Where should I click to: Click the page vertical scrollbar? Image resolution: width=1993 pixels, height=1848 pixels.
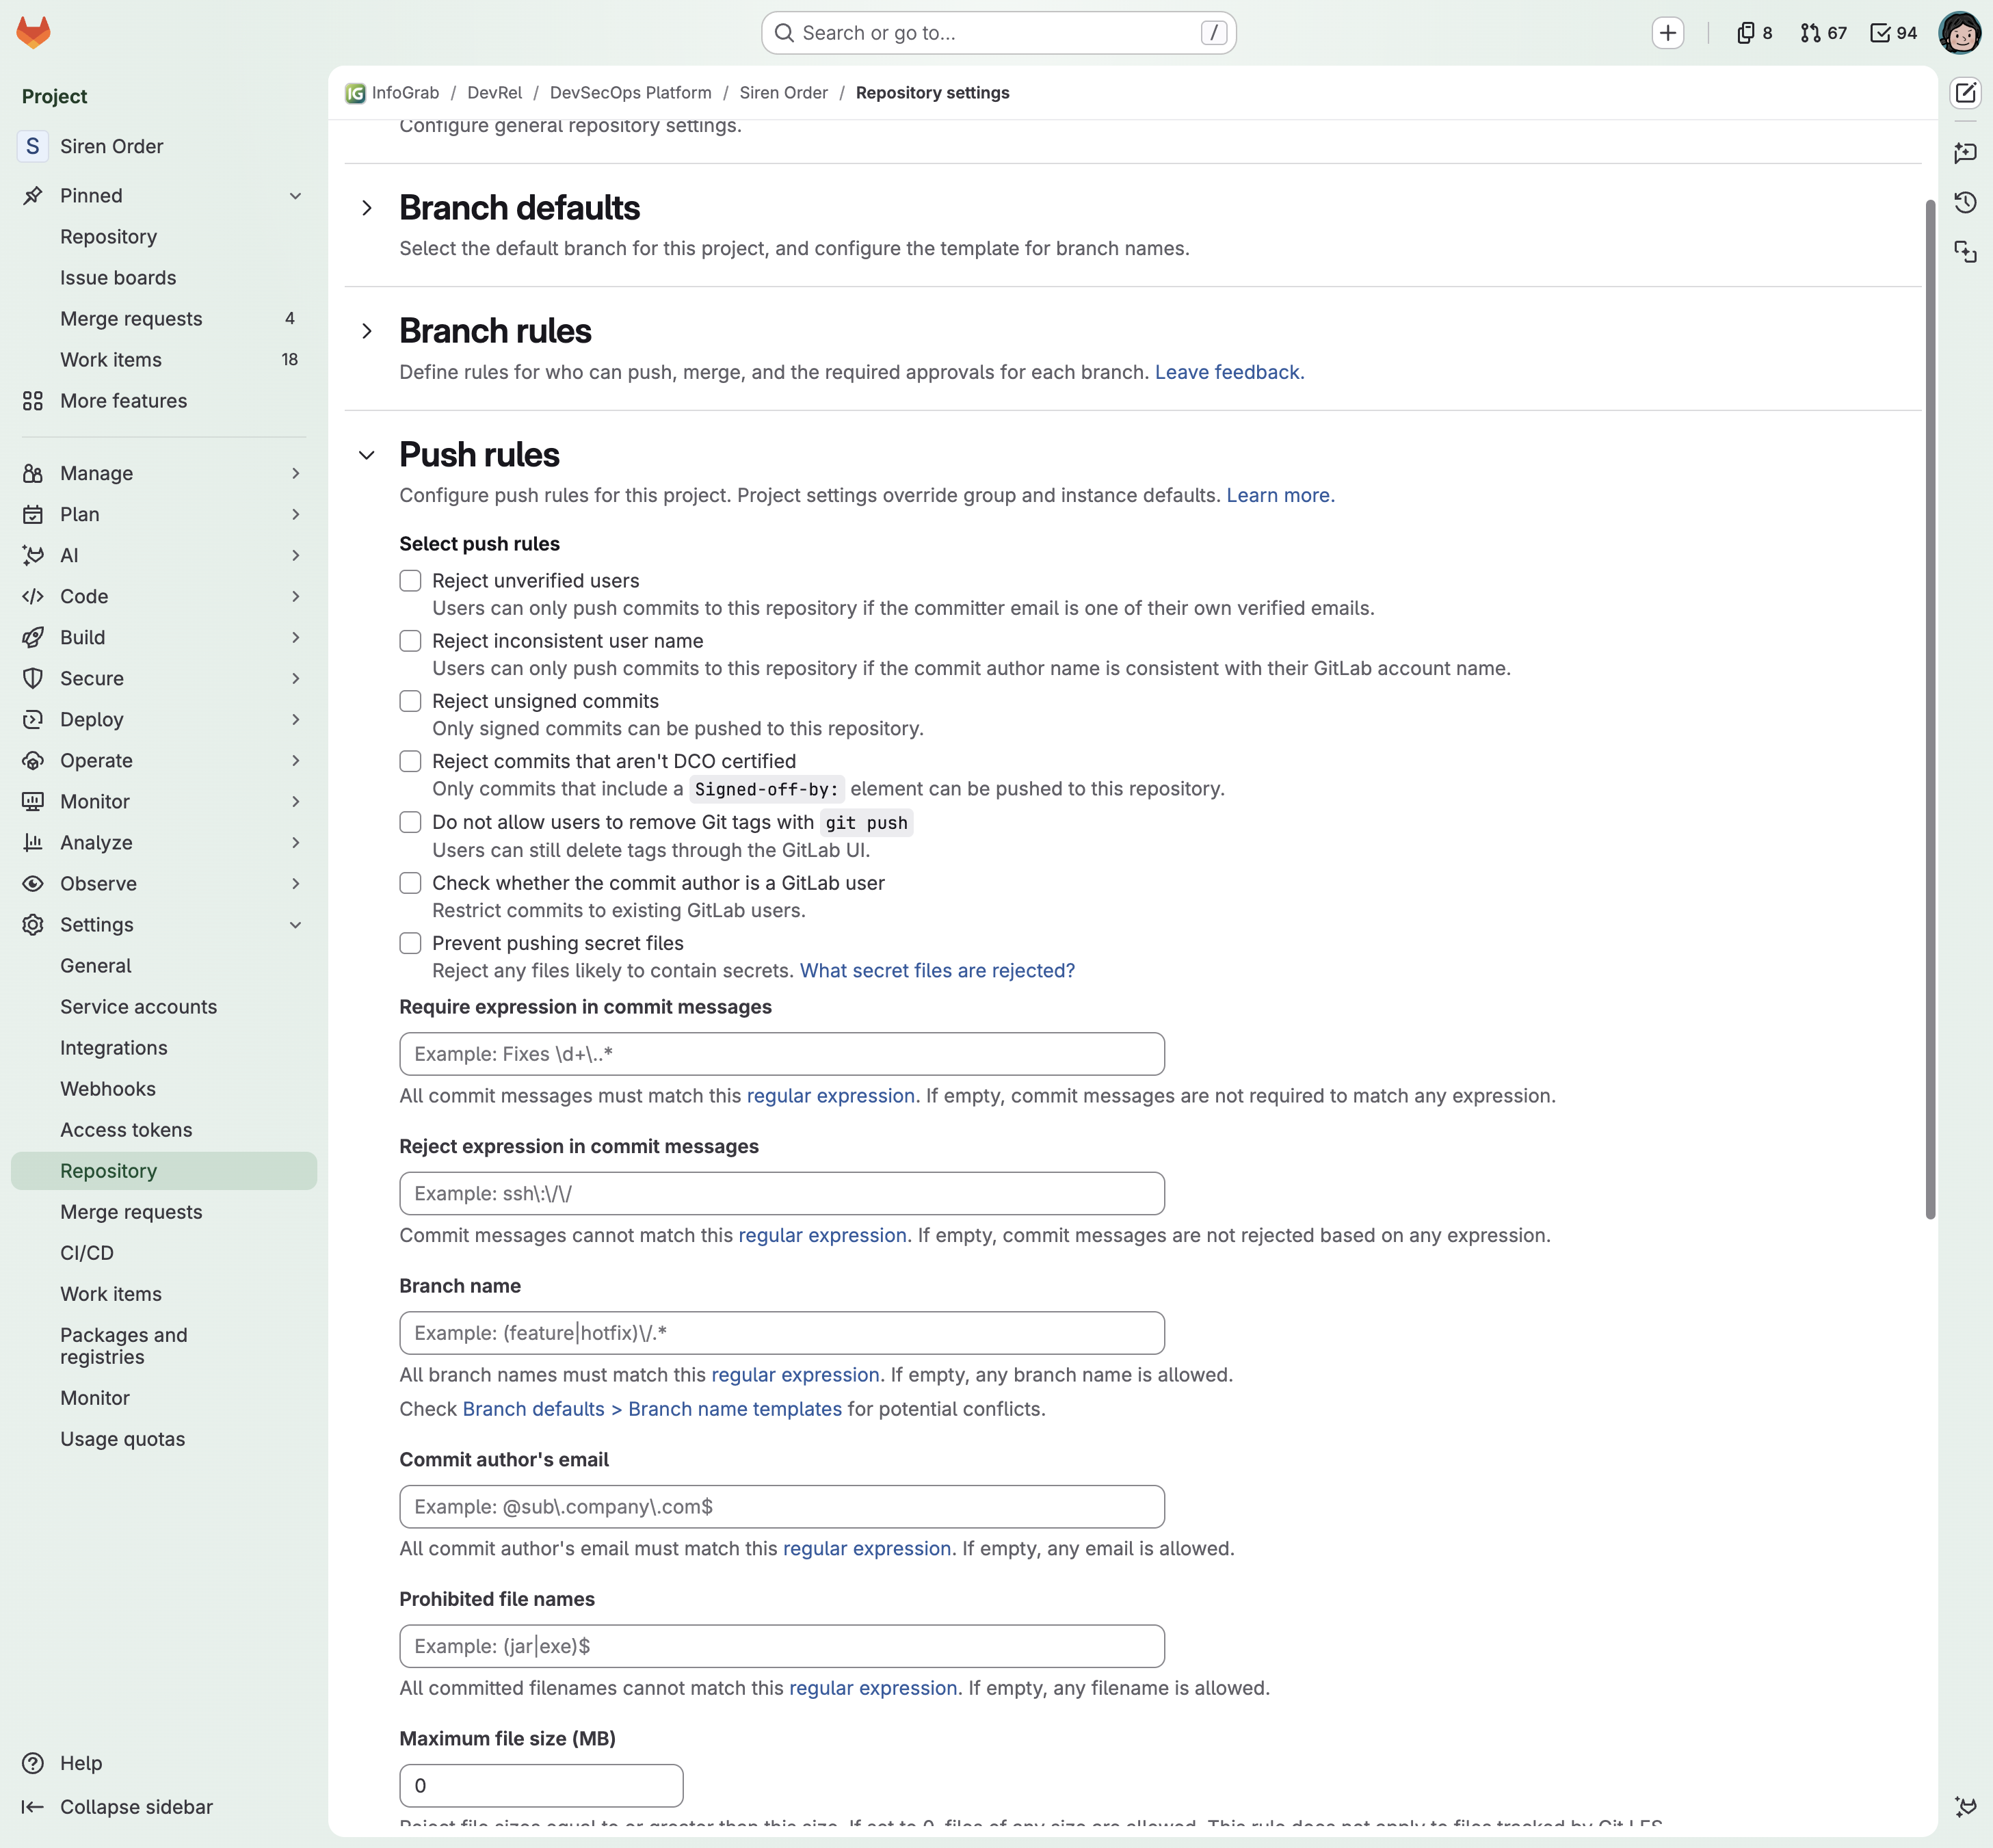[x=1930, y=709]
